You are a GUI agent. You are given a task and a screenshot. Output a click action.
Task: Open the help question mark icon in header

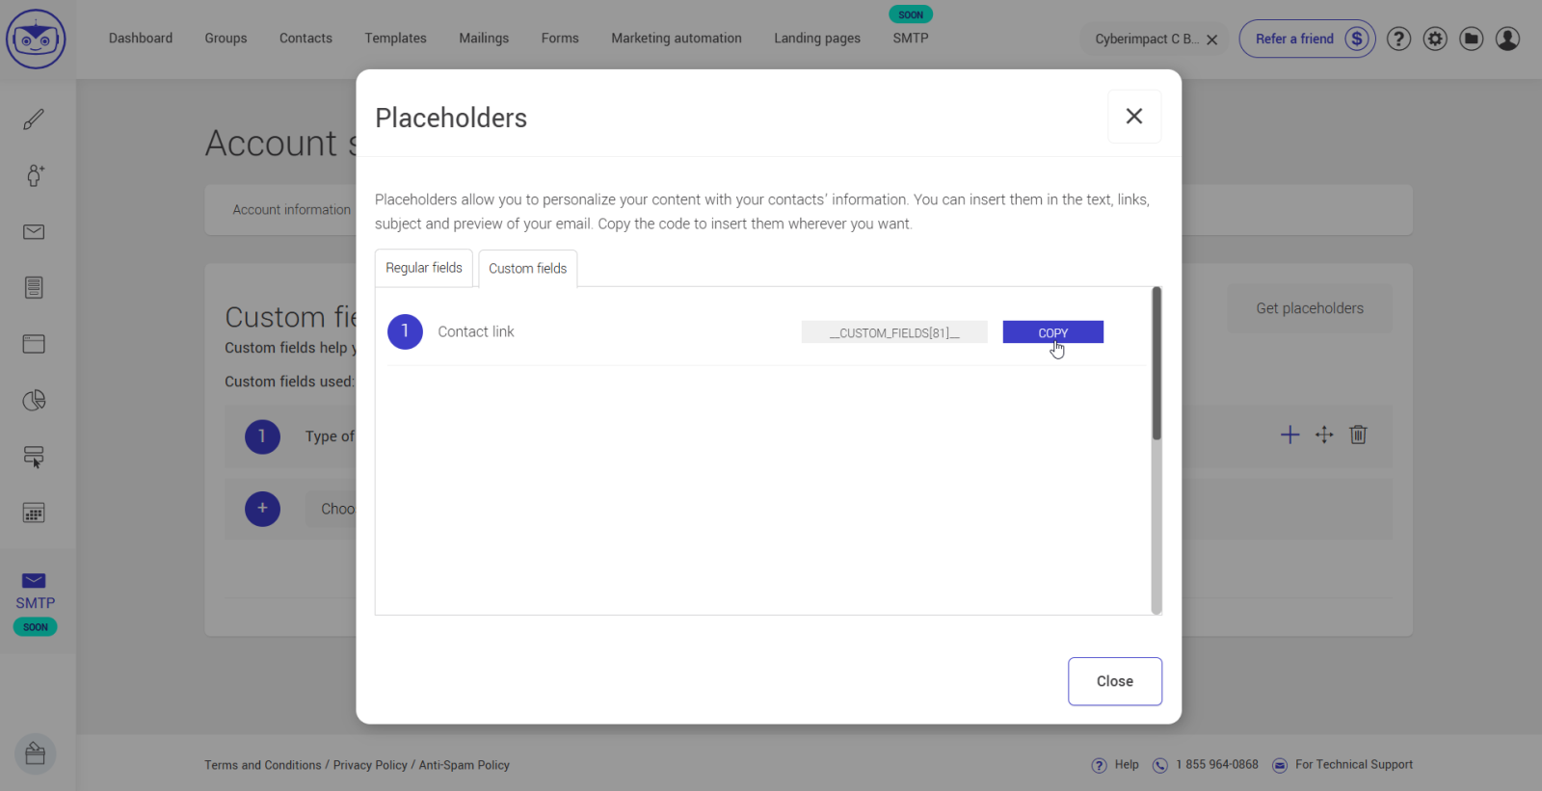click(x=1398, y=39)
